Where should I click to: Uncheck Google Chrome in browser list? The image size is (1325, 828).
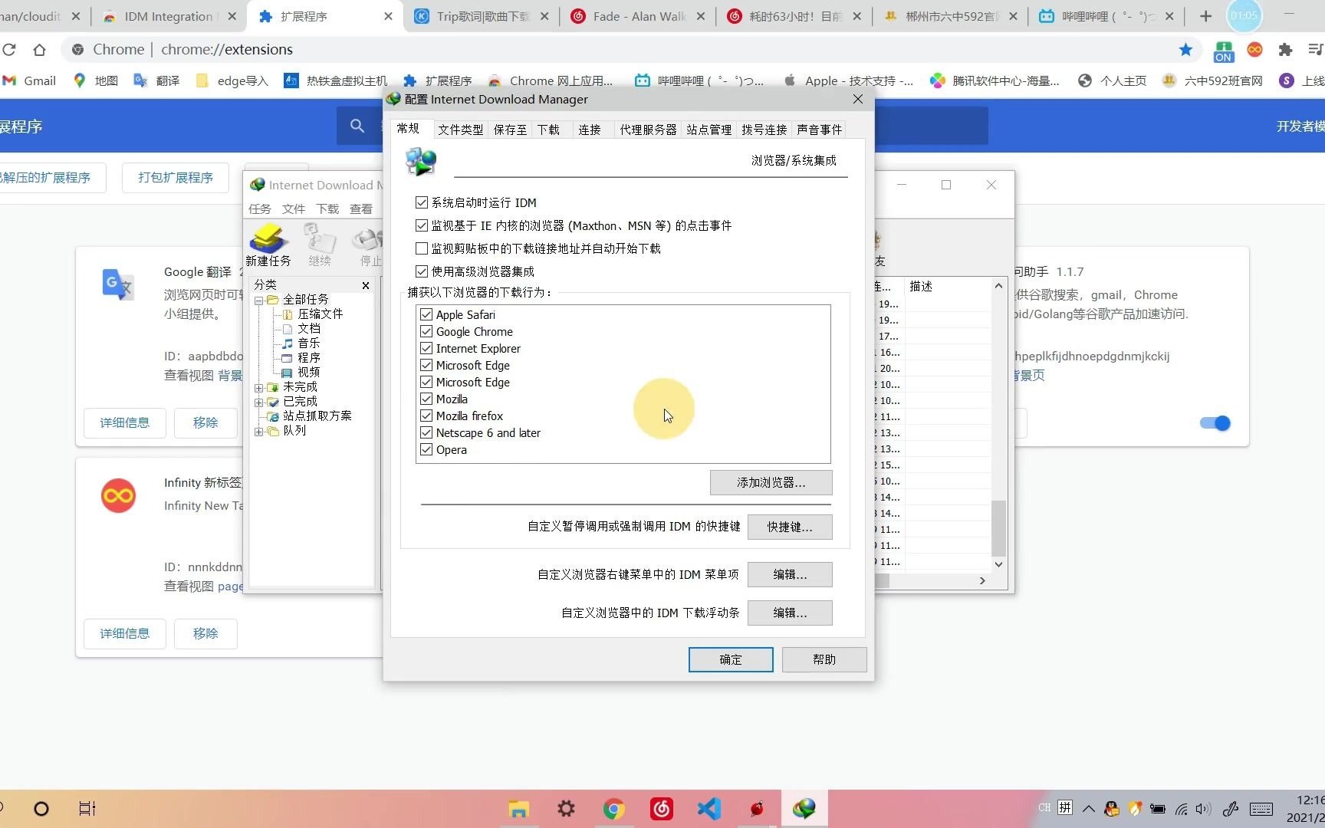tap(426, 331)
